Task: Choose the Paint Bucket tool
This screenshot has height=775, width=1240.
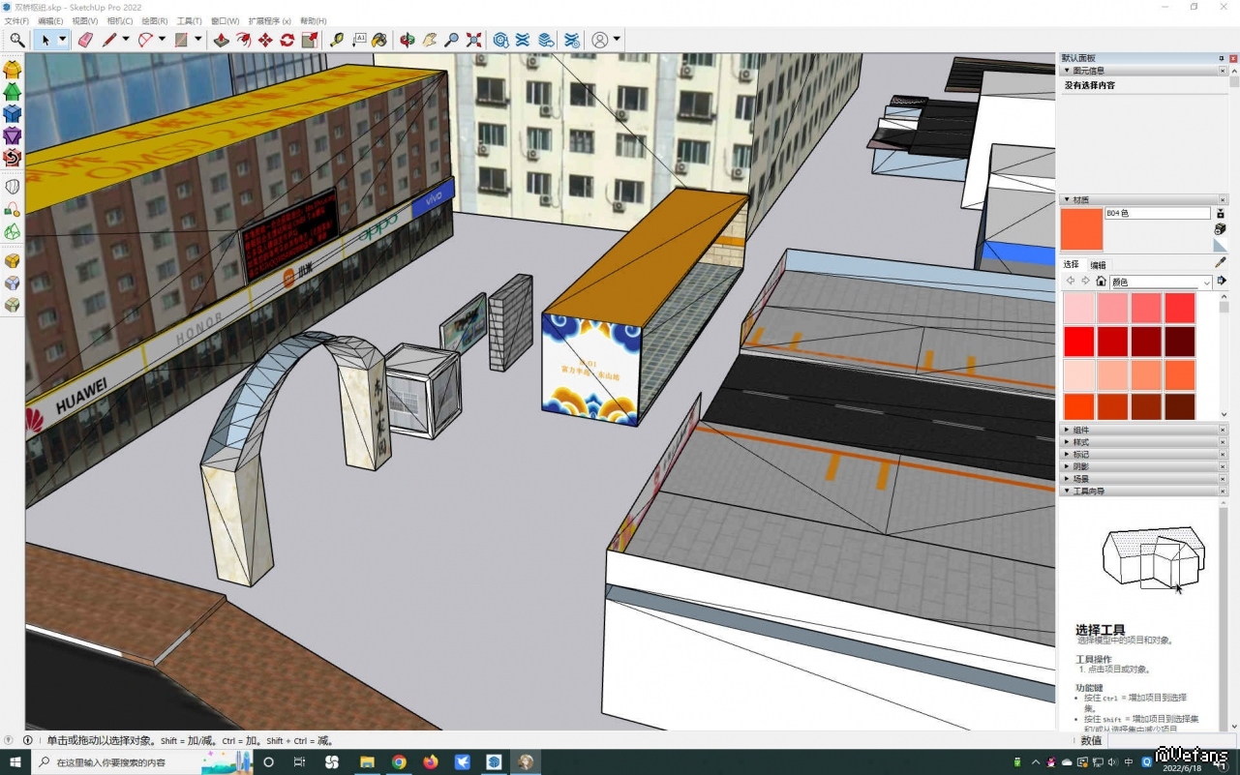Action: click(380, 40)
